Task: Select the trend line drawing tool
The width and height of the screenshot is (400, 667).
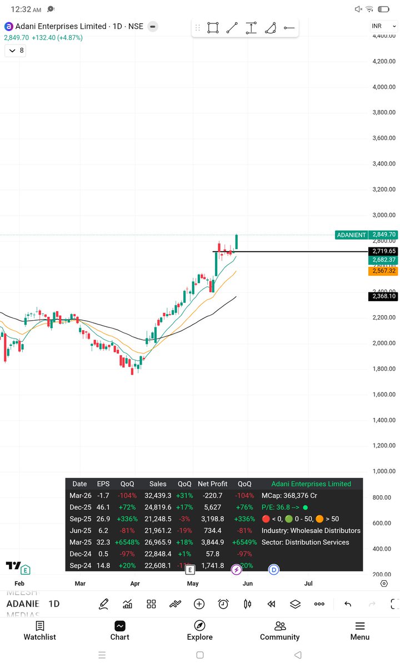Action: pos(232,28)
